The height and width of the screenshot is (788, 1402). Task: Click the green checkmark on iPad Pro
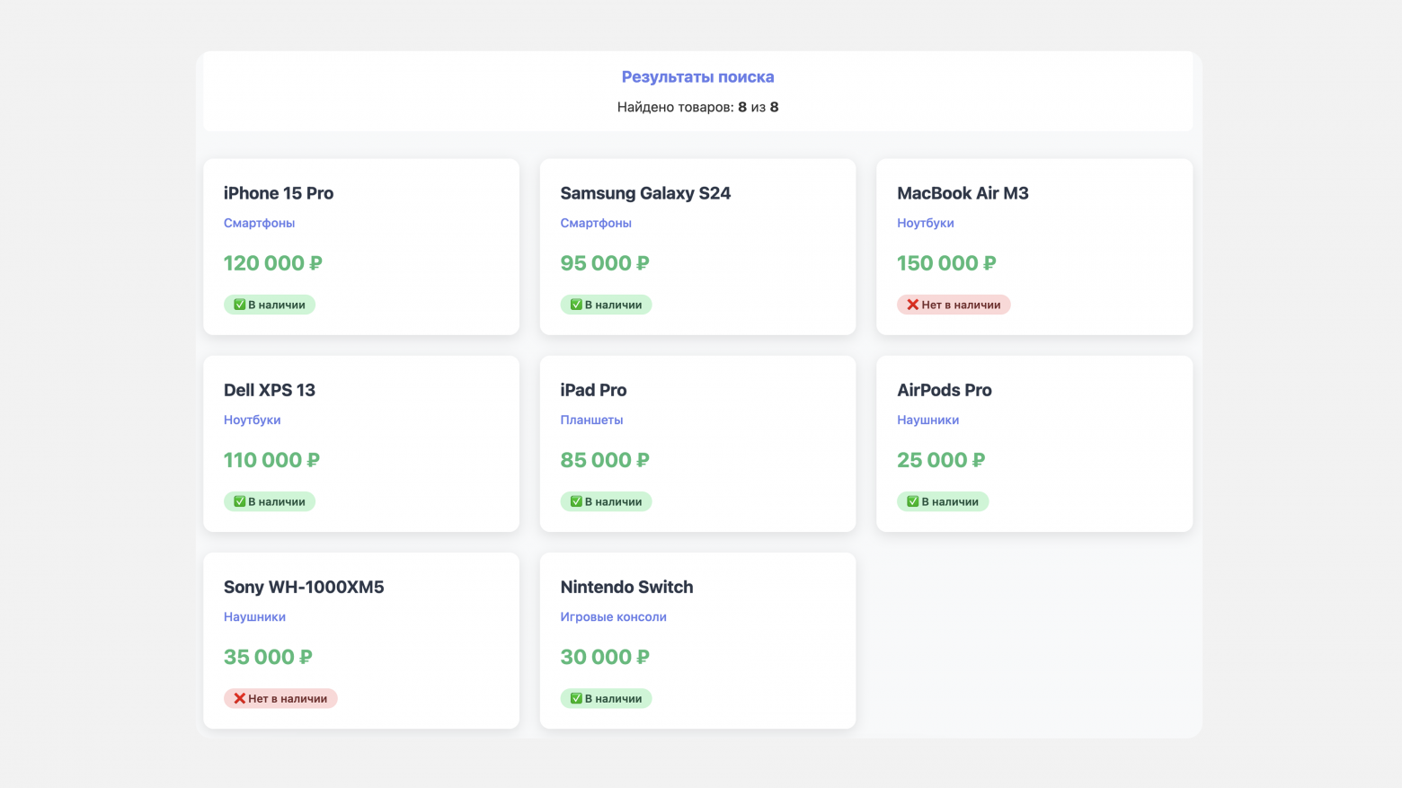pos(576,501)
